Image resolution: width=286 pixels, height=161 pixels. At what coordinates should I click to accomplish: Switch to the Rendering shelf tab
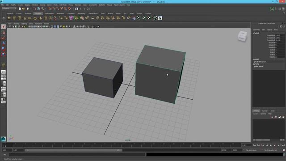81,13
